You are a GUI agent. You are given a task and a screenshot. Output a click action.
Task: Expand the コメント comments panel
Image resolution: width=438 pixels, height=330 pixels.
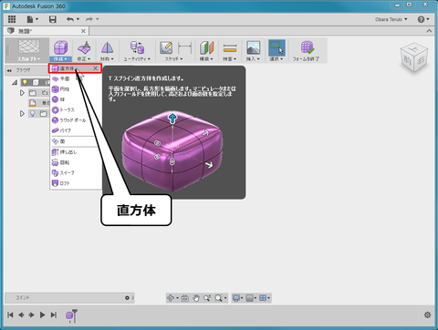pyautogui.click(x=127, y=298)
